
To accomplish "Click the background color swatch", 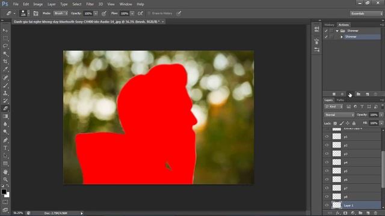I will [7, 195].
